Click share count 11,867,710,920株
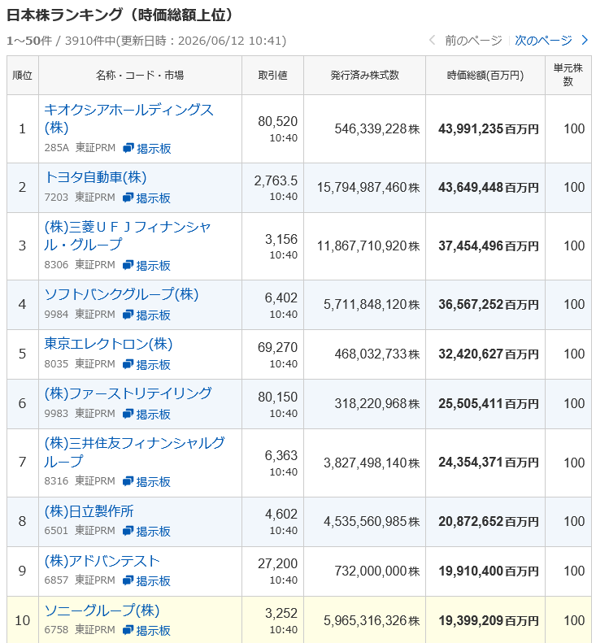The width and height of the screenshot is (596, 643). point(368,246)
